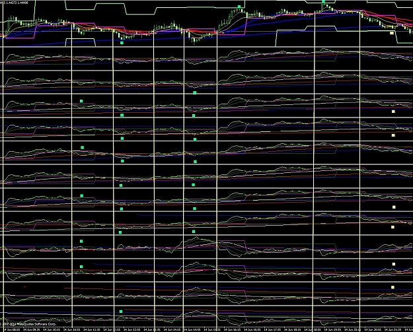Click the '14 Jun 11:35' time axis label
Viewport: 413px width, 332px height.
92,329
